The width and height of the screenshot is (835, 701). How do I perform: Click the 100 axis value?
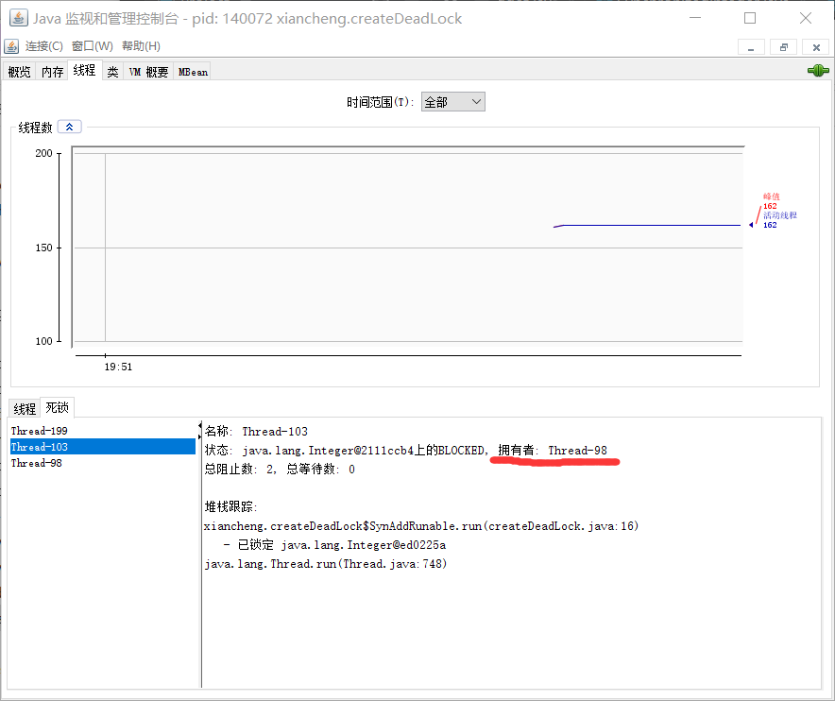click(43, 341)
